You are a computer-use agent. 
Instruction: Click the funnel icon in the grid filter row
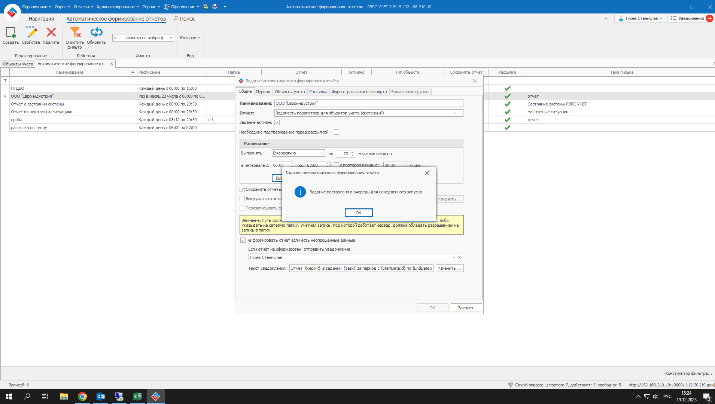[x=5, y=80]
